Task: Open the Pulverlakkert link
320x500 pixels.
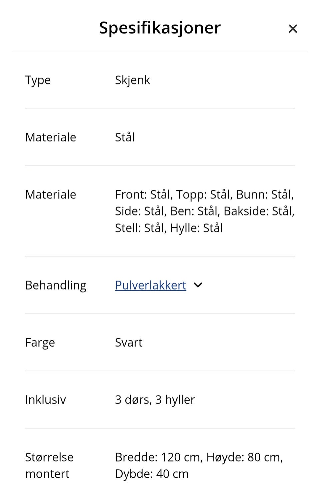Action: click(150, 285)
